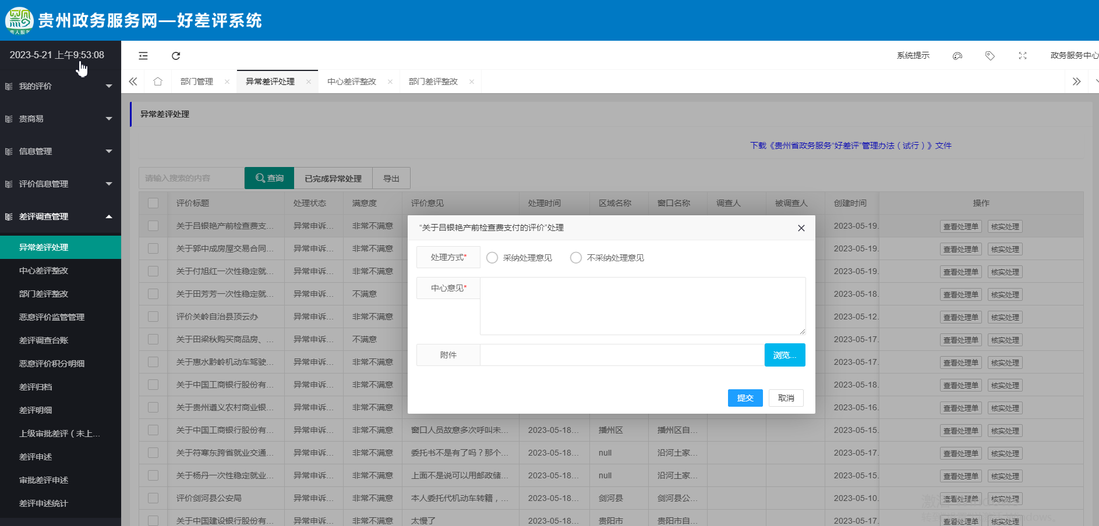Click the 取消 button in dialog
This screenshot has width=1099, height=526.
pos(786,398)
